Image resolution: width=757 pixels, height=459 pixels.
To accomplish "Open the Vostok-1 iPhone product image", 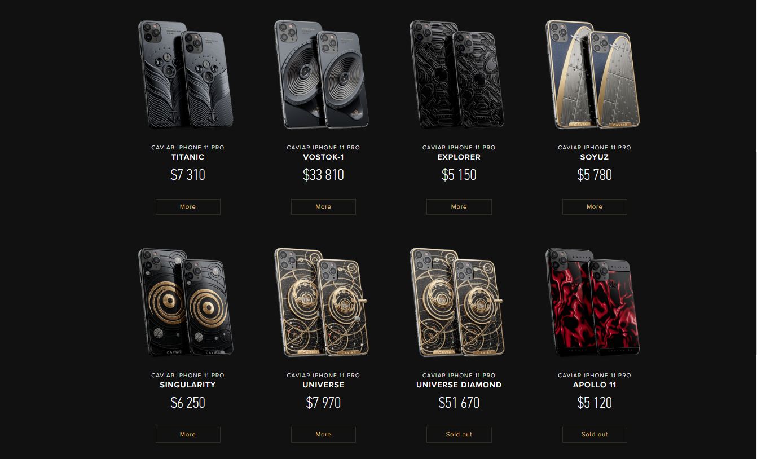I will (322, 74).
